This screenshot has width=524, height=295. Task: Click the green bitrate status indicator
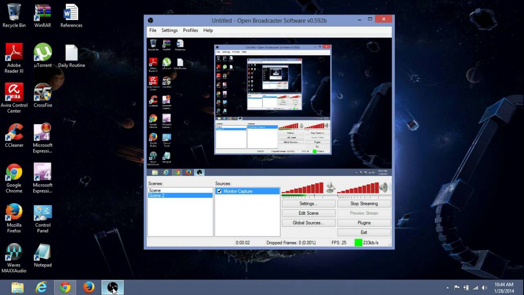[x=358, y=243]
